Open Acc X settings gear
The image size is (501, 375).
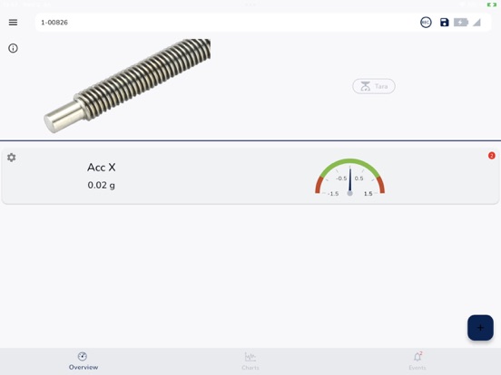(12, 158)
